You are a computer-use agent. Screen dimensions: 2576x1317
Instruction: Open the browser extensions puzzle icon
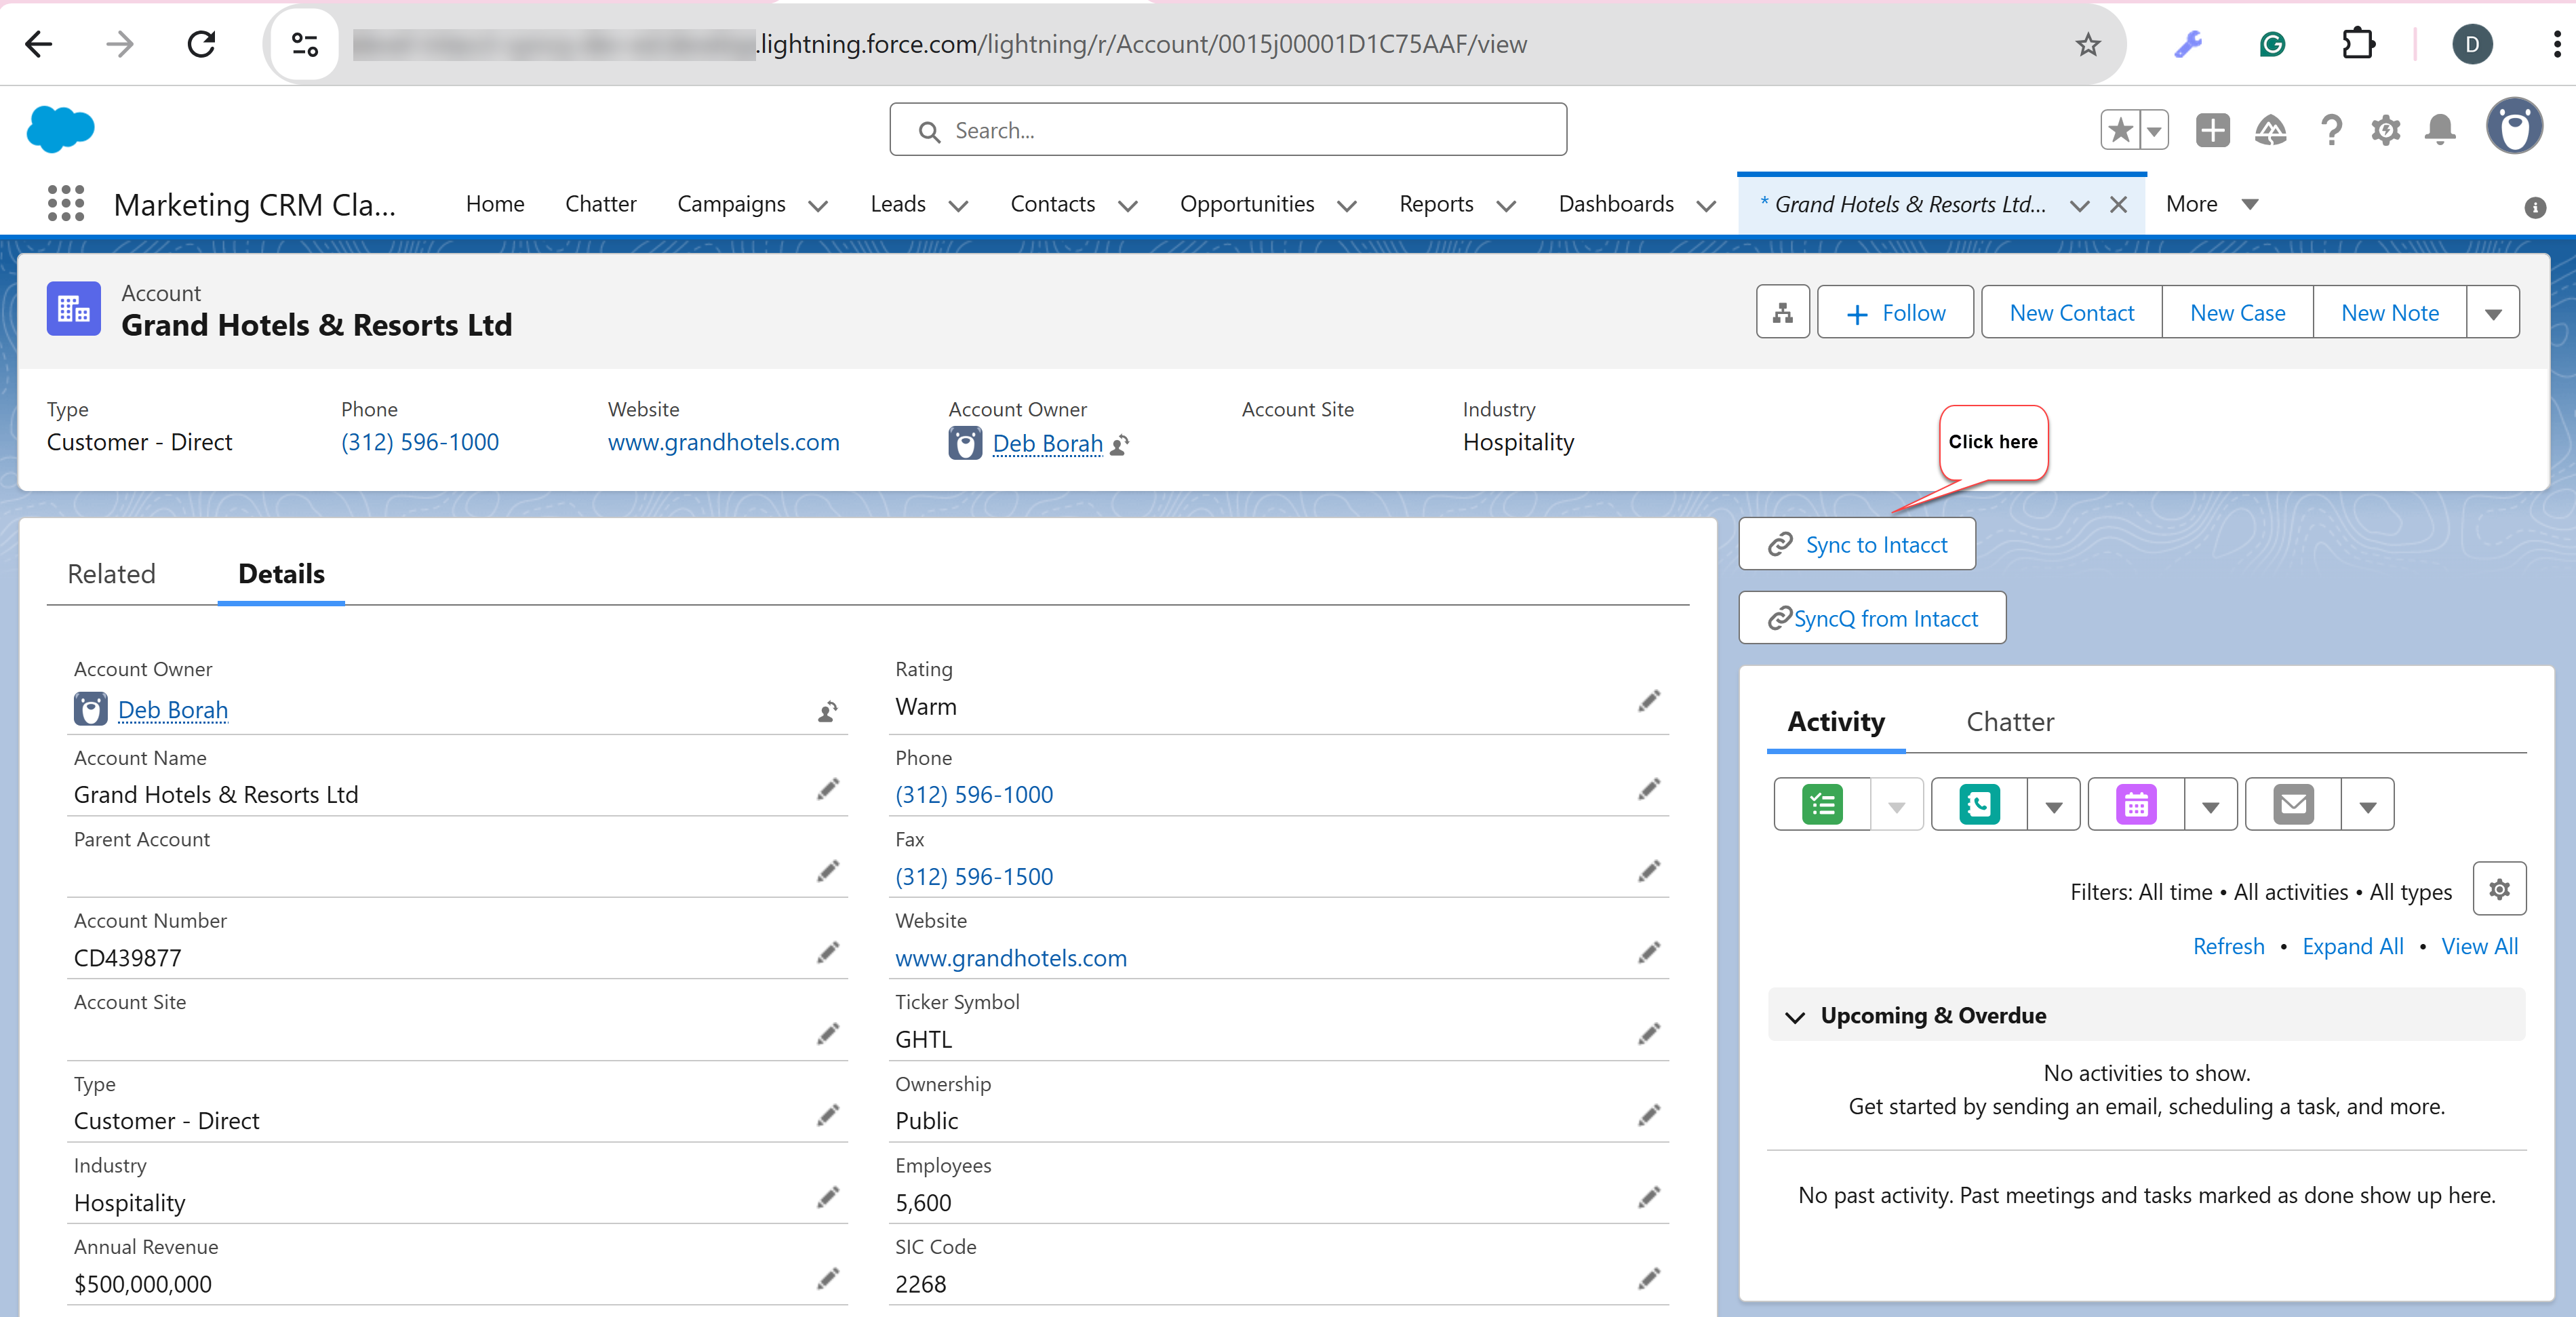point(2358,44)
